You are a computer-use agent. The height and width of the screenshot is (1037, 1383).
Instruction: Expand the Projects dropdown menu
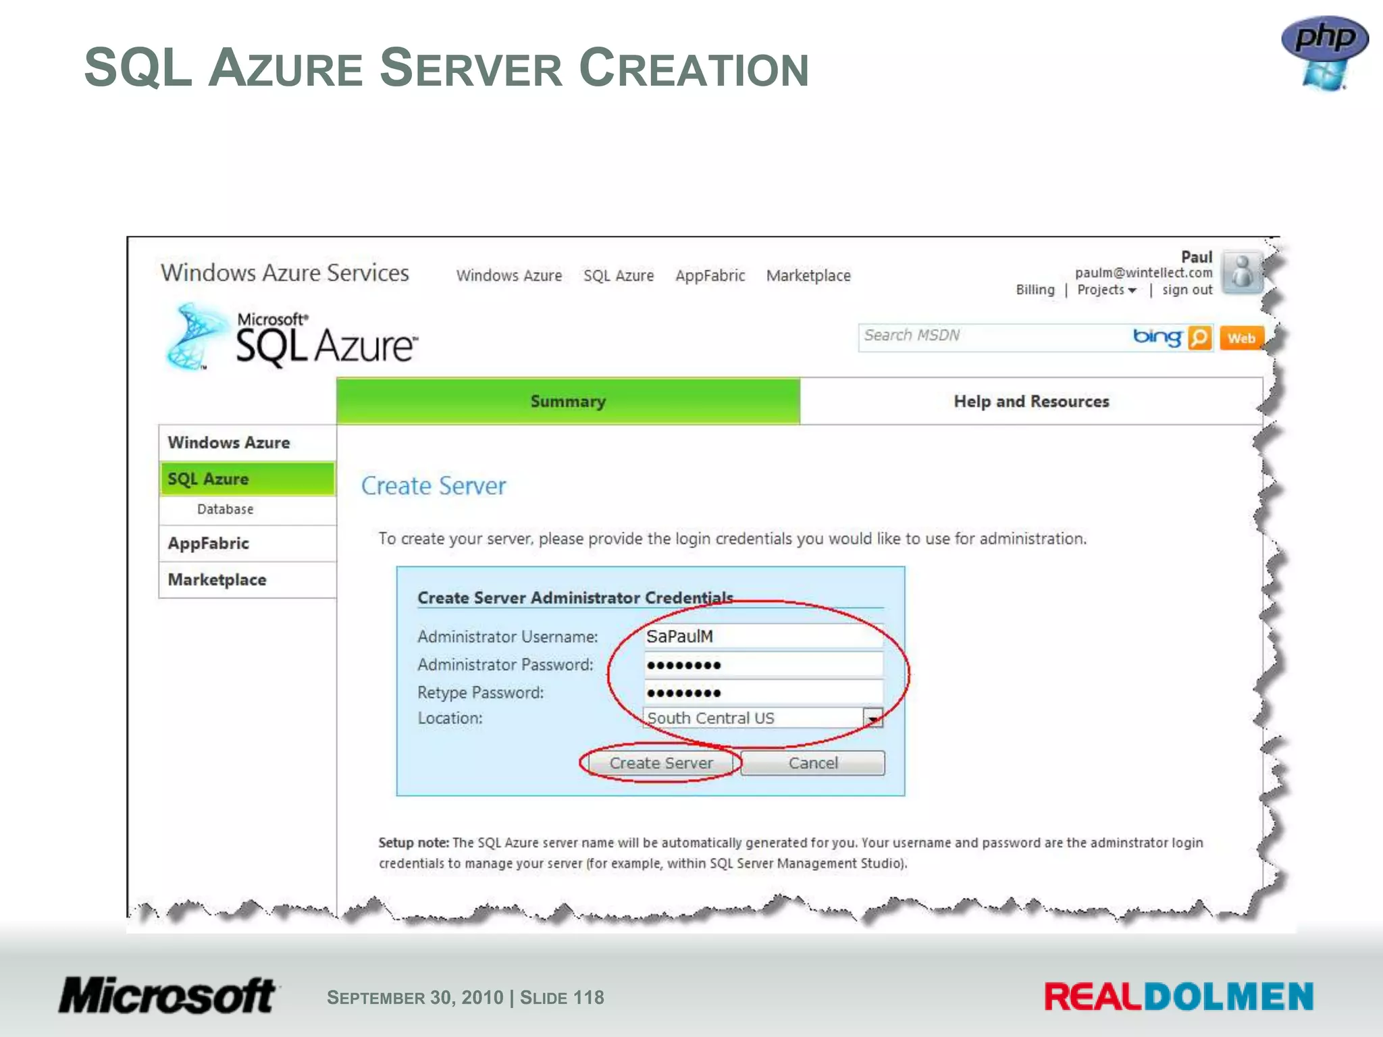click(1107, 290)
